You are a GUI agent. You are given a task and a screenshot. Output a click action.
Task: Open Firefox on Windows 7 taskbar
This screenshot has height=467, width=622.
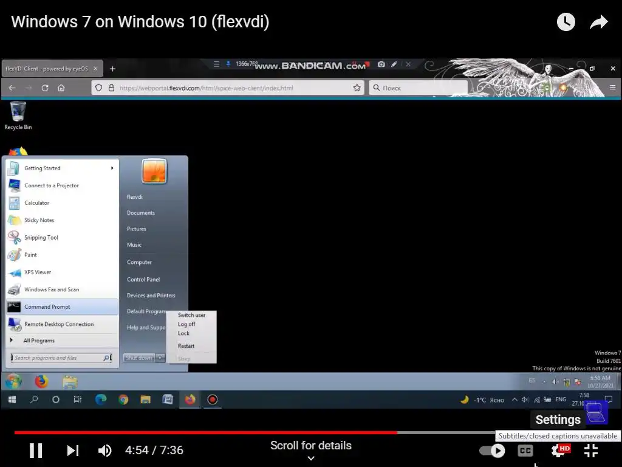click(41, 382)
